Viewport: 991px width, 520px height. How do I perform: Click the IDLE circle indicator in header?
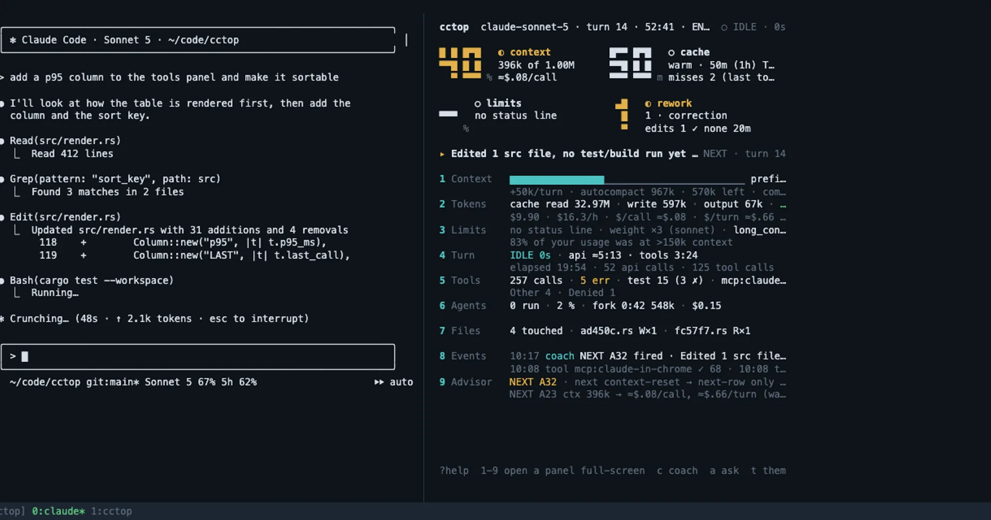(724, 27)
